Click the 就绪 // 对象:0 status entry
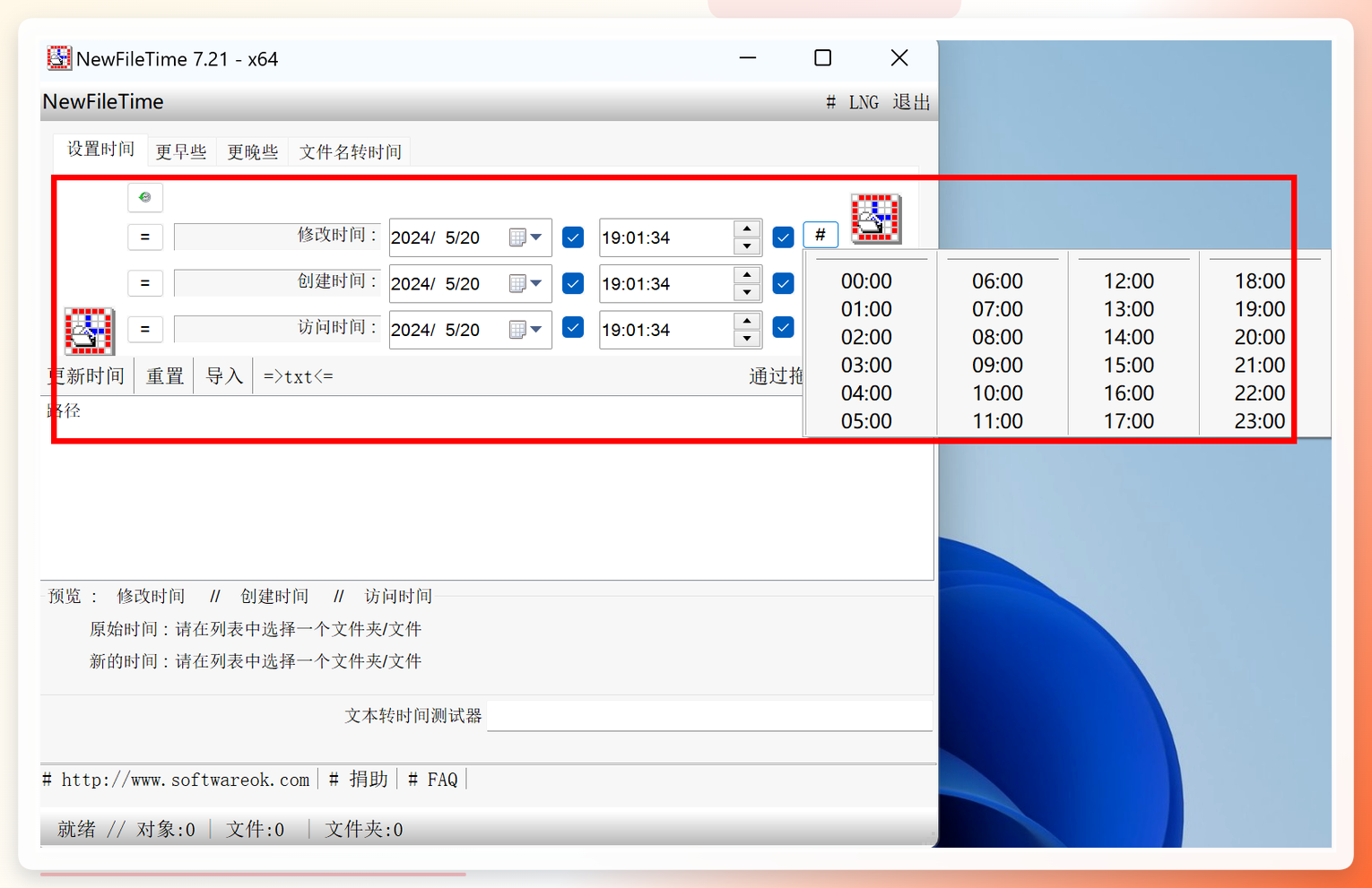Screen dimensions: 1372x888 126,830
